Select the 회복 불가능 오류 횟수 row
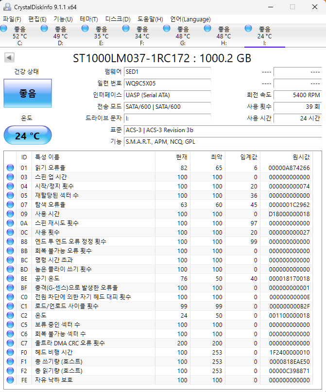This screenshot has height=392, width=326. (x=158, y=251)
